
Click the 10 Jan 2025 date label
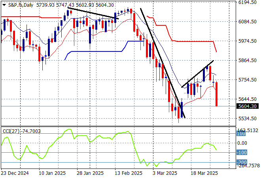(x=52, y=173)
